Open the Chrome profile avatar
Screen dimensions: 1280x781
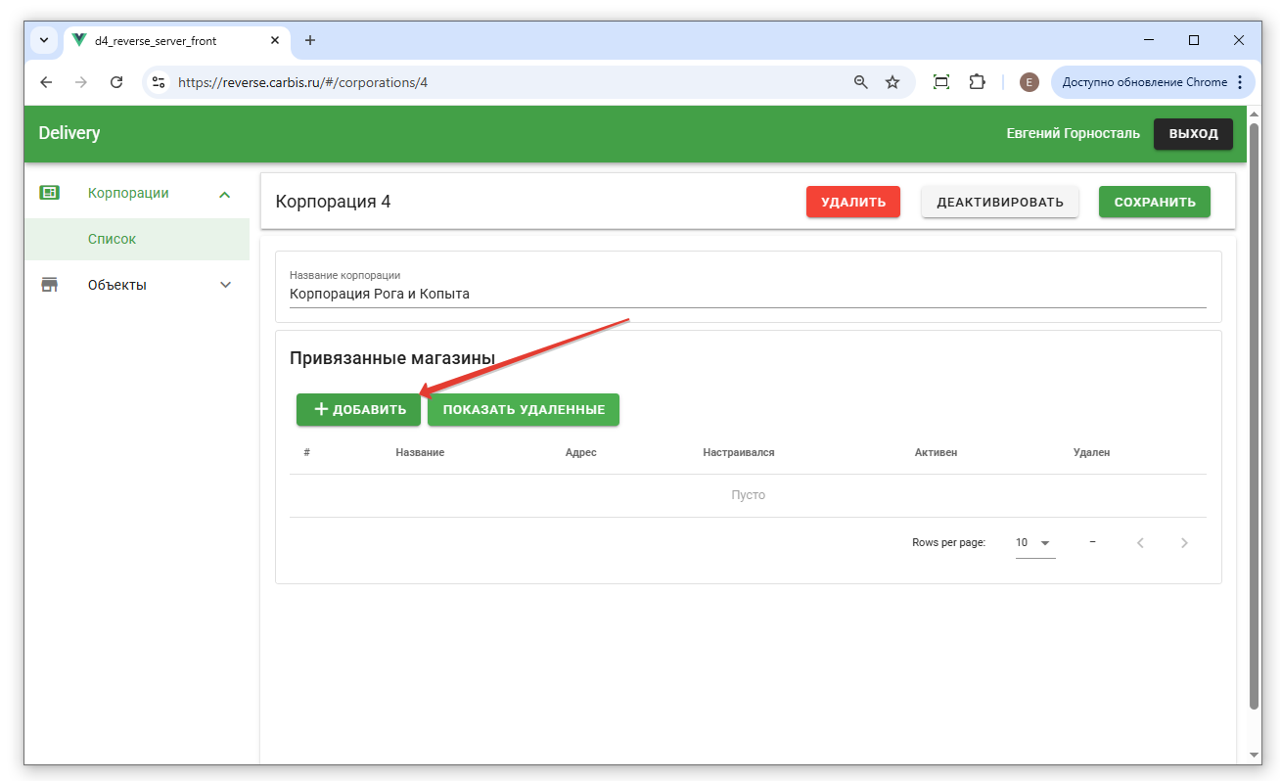[x=1029, y=82]
